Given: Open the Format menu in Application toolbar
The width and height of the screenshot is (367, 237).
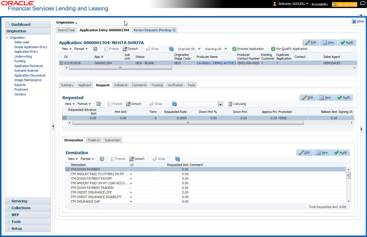Looking at the screenshot, I should point(81,49).
